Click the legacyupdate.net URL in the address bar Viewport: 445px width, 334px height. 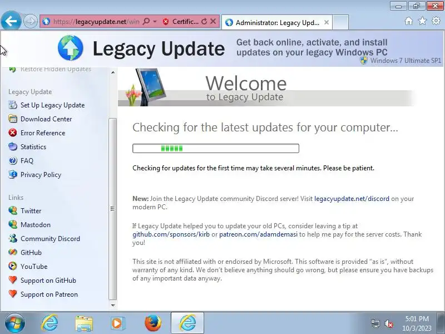coord(96,22)
